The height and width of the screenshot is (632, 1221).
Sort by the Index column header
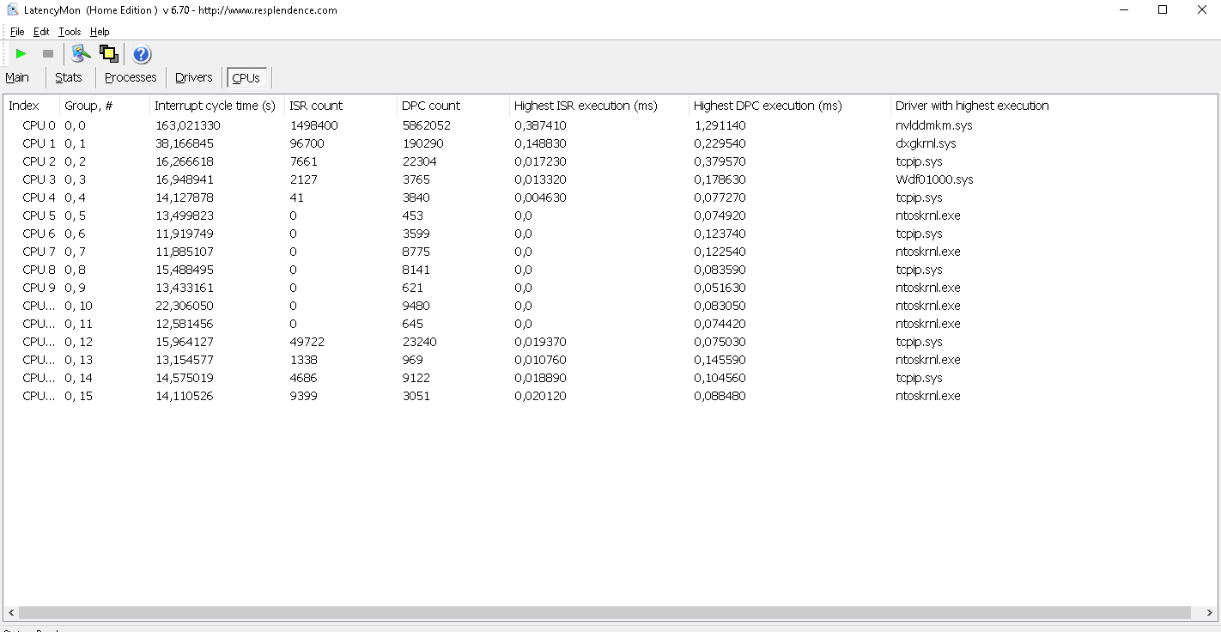pyautogui.click(x=32, y=106)
